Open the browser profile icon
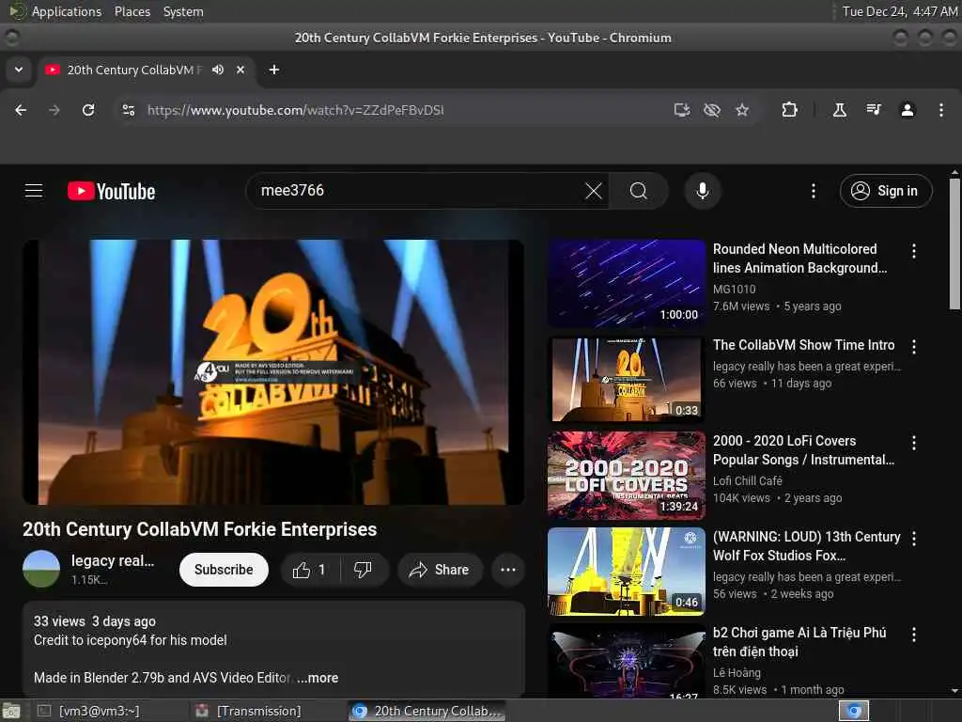Viewport: 962px width, 722px height. tap(908, 110)
